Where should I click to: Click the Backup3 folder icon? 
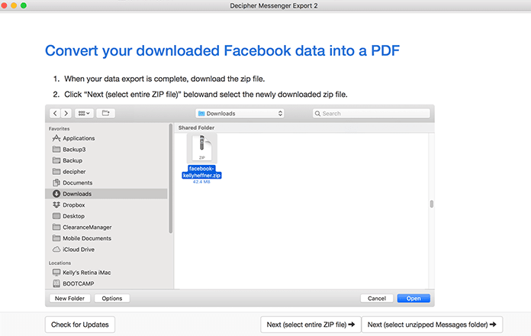pyautogui.click(x=56, y=149)
